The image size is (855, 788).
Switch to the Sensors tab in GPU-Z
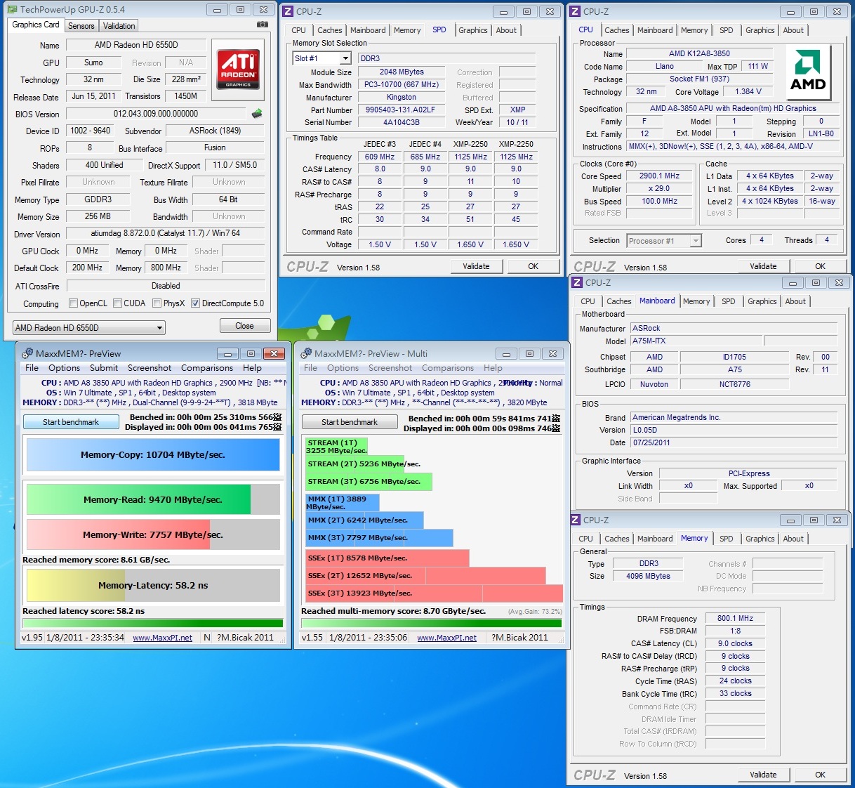(81, 26)
